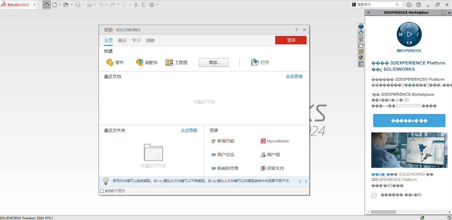Select the 3DEXPERIENCE Marketplace task pane tab icon
The height and width of the screenshot is (220, 452).
point(361,26)
